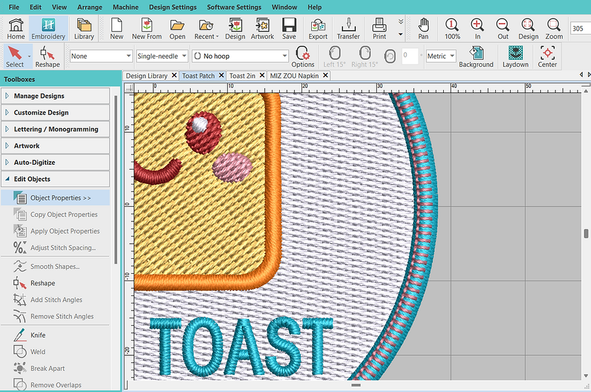Change Metric units via its dropdown
The image size is (591, 392).
coord(440,55)
